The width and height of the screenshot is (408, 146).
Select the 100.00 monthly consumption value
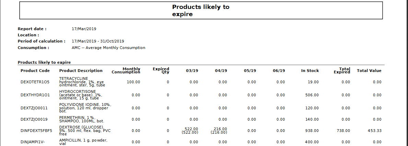133,82
